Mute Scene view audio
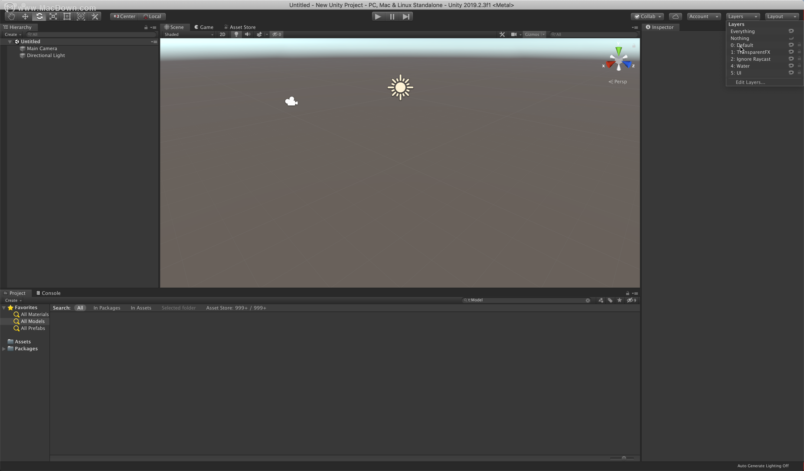804x471 pixels. (247, 34)
